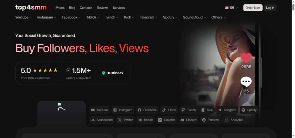Screen dimensions: 295x138
Task: Open the Discord icon chip
Action: (x=188, y=120)
